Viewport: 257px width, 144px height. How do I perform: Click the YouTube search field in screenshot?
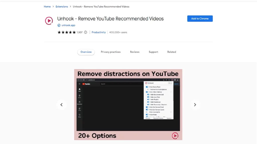pyautogui.click(x=120, y=84)
